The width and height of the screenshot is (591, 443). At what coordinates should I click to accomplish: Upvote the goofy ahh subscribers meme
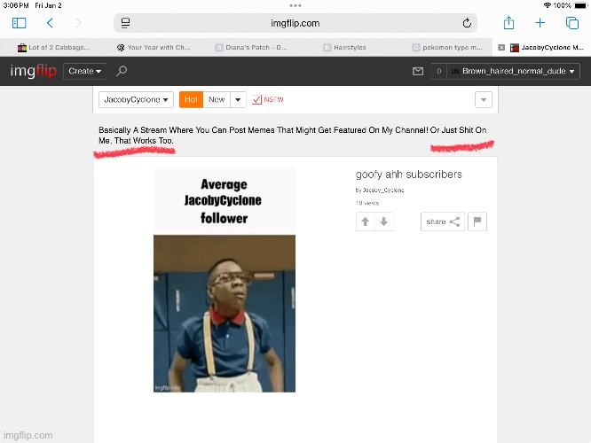(x=366, y=221)
